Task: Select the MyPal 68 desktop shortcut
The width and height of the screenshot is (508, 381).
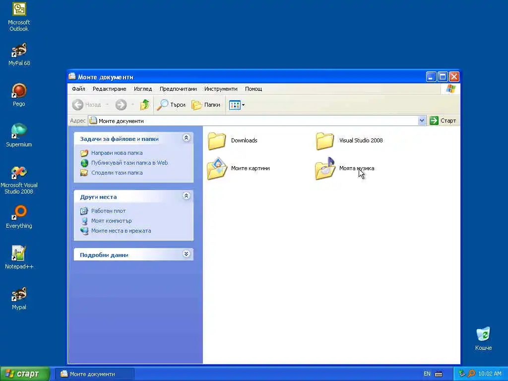Action: [19, 55]
